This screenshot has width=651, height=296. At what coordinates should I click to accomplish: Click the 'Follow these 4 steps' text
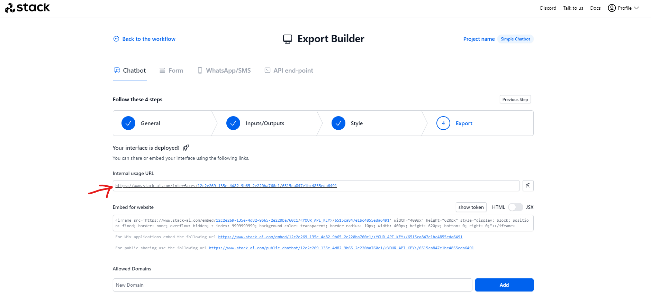coord(137,100)
